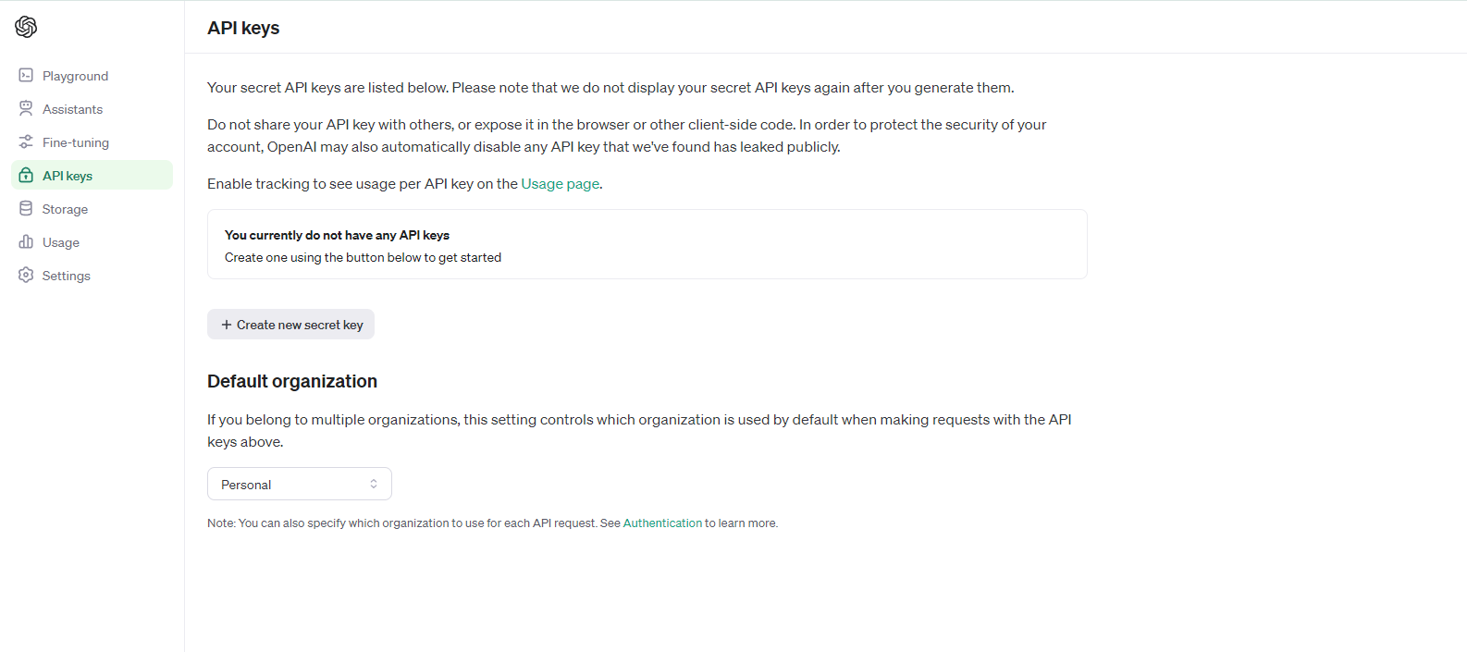1467x652 pixels.
Task: Click the Settings gear icon in sidebar
Action: (26, 275)
